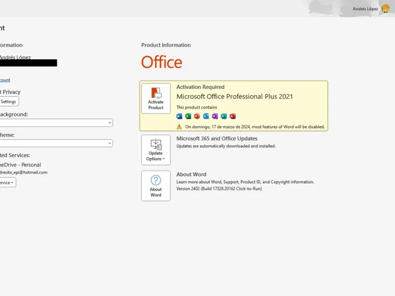Click the Version 2402 build text

pos(219,188)
